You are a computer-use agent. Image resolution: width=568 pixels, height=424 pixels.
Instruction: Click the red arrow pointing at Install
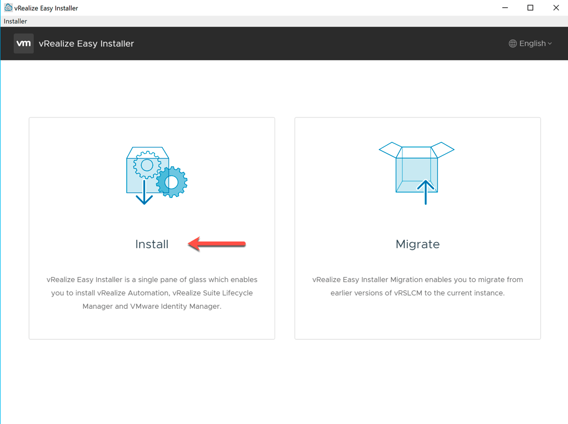217,244
